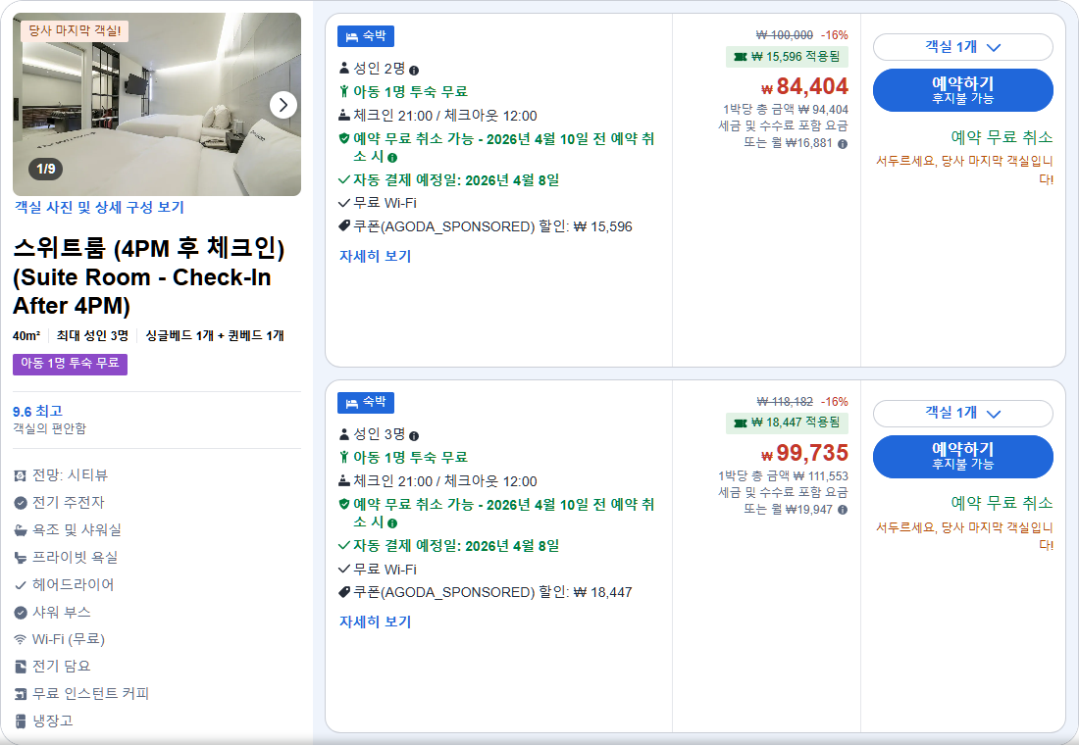This screenshot has height=746, width=1079.
Task: Click the first 예약하기 button
Action: [x=963, y=88]
